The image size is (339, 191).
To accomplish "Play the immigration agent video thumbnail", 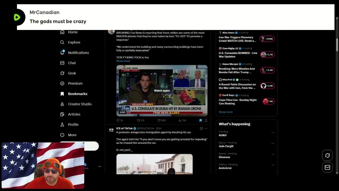I will click(x=154, y=164).
